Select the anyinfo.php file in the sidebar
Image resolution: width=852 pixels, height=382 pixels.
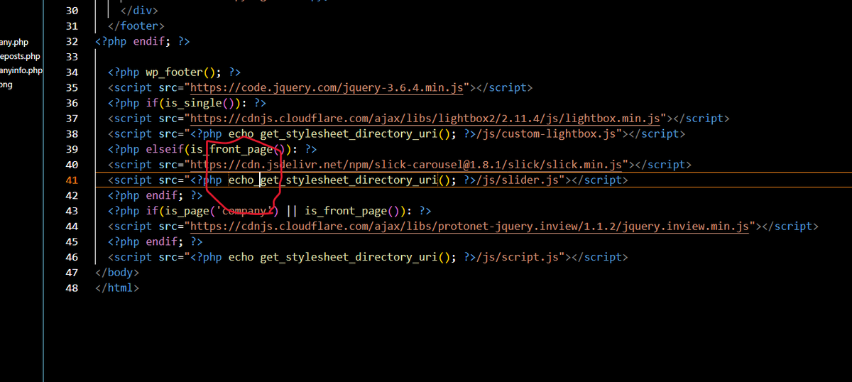(x=22, y=71)
